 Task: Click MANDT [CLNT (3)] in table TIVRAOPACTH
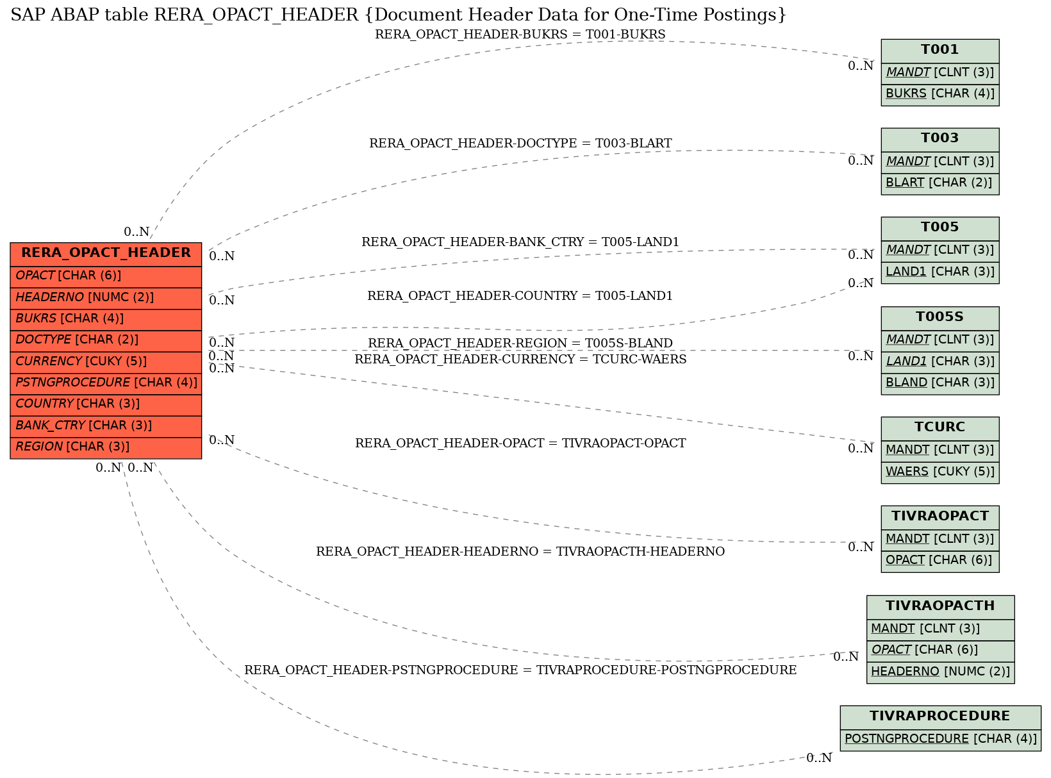(940, 629)
